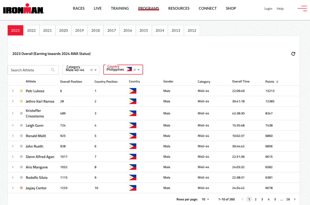Click Aris Mangune's country flag

[133, 167]
